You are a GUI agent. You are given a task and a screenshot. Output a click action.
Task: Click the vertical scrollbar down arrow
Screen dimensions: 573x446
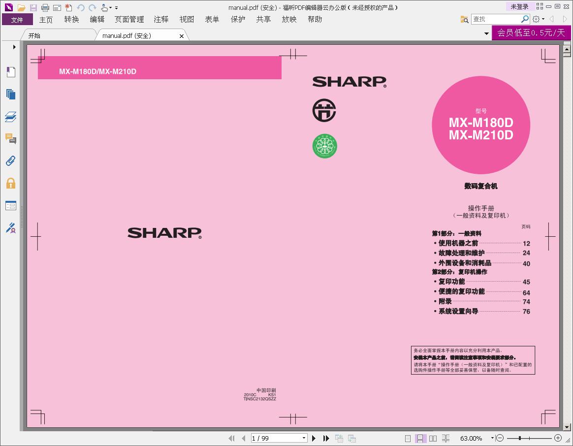point(567,427)
